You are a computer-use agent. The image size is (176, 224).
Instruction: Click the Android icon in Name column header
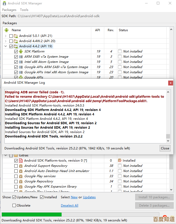click(7, 30)
